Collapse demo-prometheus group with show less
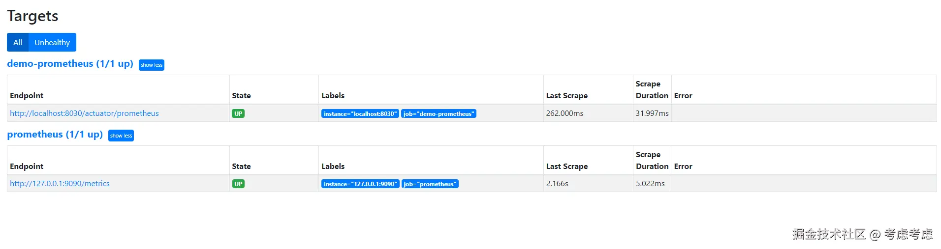This screenshot has width=941, height=249. 152,65
